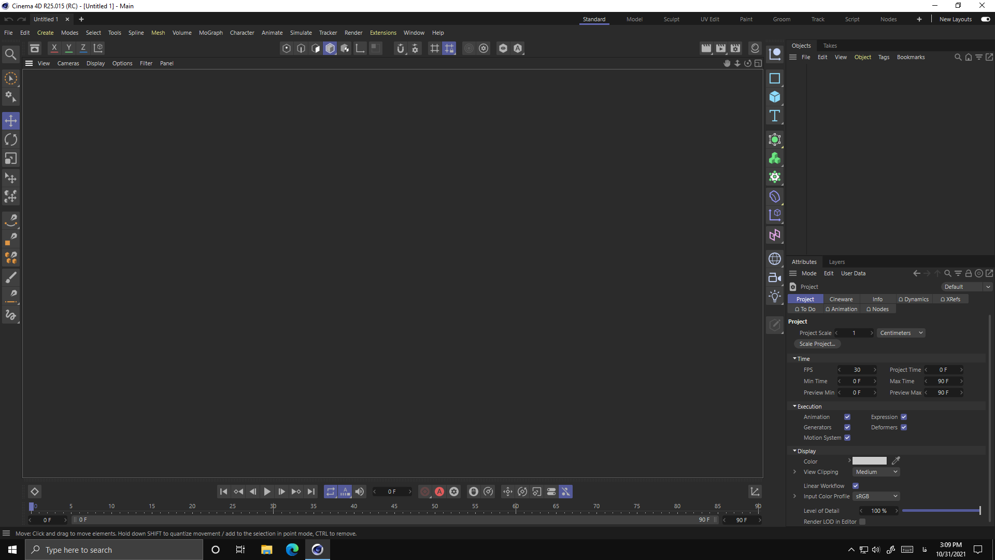Click the Live Selection tool icon
995x560 pixels.
(11, 77)
